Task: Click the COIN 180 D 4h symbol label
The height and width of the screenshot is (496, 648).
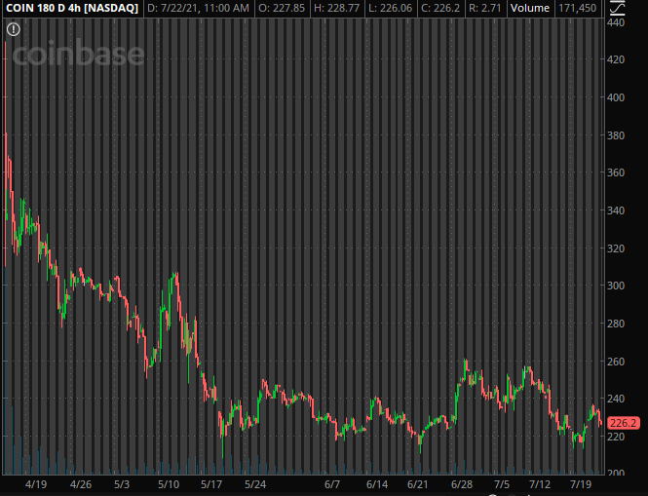Action: (x=72, y=8)
